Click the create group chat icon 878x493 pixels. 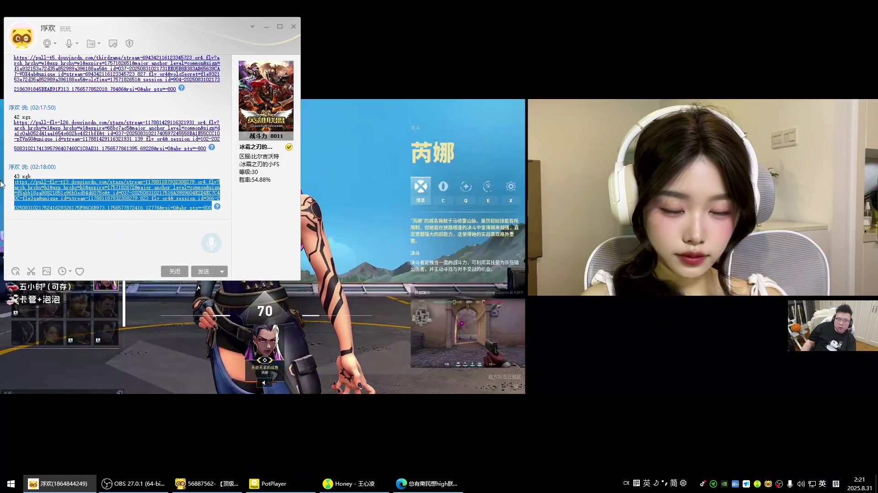(113, 43)
